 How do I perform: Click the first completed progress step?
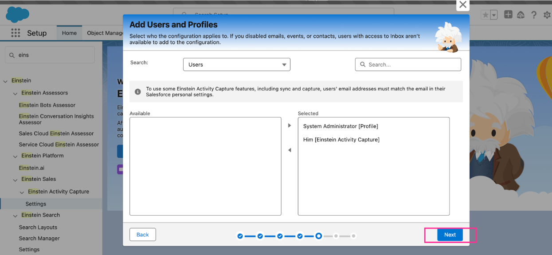pyautogui.click(x=240, y=236)
